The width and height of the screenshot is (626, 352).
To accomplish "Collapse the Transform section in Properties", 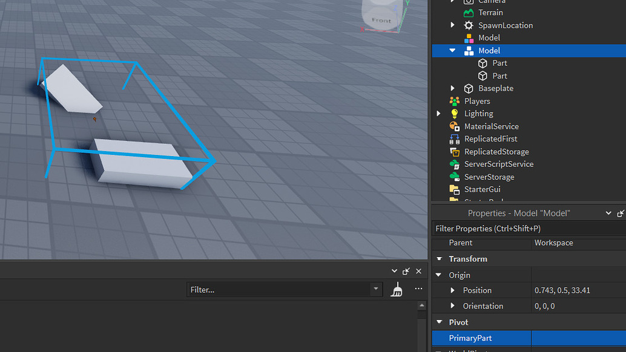I will 439,259.
